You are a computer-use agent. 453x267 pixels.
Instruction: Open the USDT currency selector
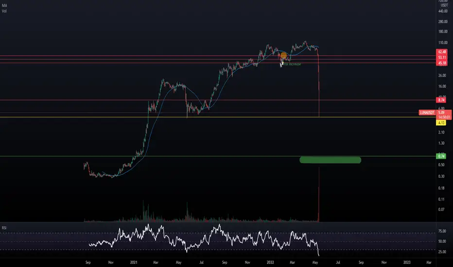pos(444,5)
